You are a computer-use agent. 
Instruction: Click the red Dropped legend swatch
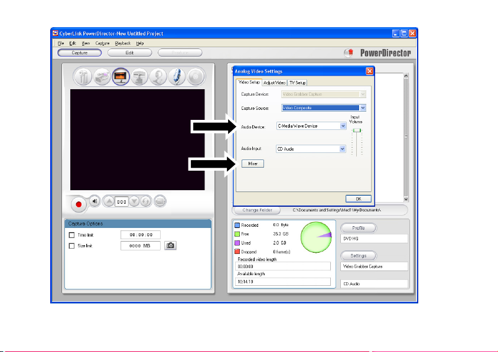coord(237,252)
